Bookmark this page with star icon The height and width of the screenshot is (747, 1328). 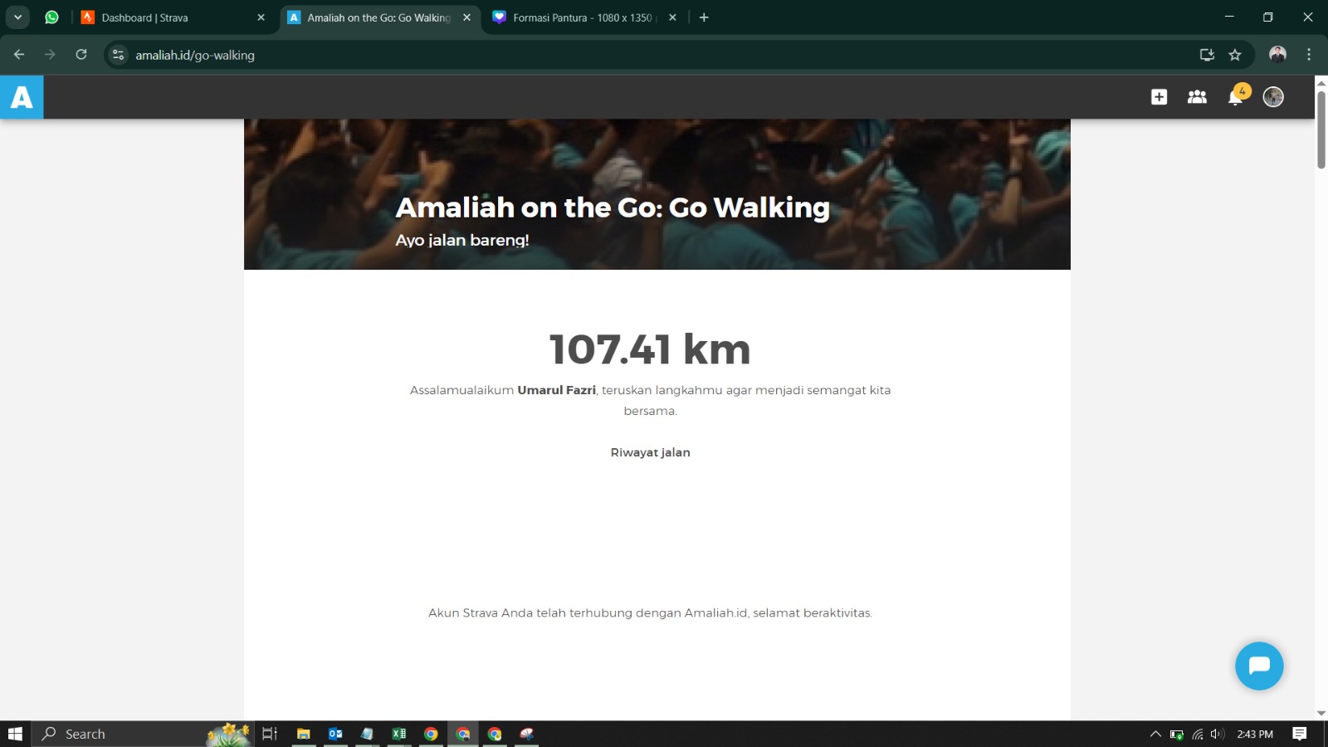coord(1235,55)
